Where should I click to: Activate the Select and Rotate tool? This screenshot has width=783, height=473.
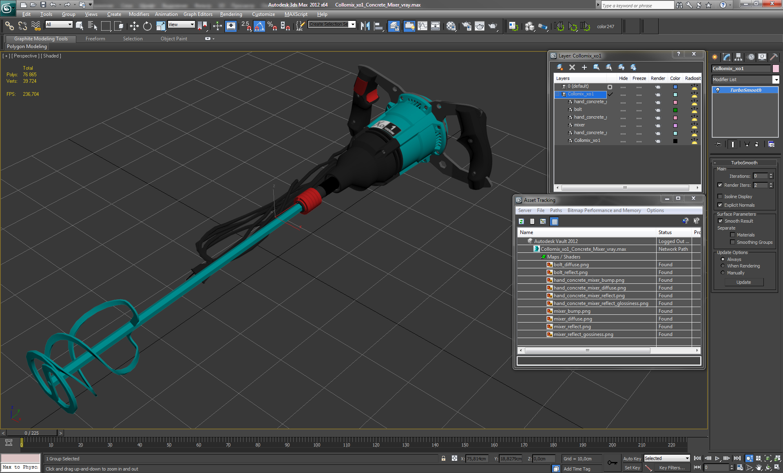pos(147,26)
